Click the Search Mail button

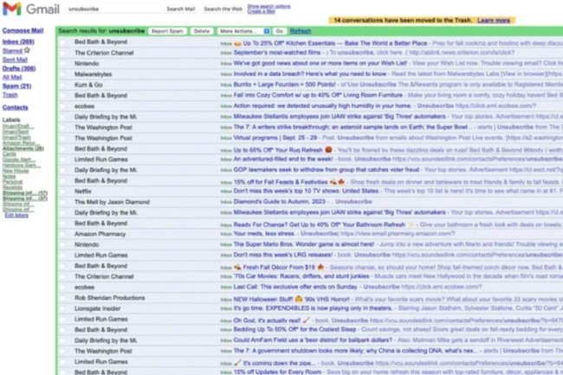[181, 9]
